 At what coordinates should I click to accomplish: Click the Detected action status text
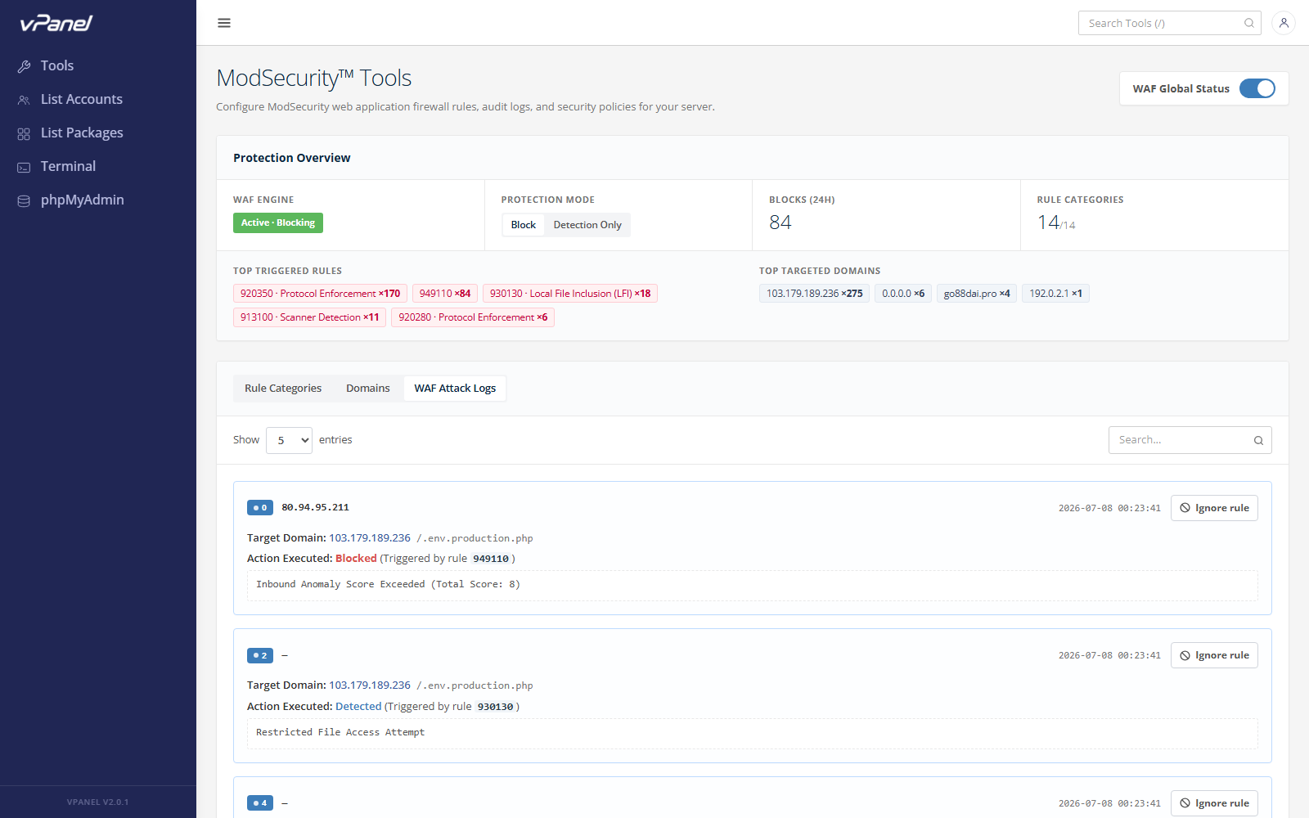coord(358,706)
